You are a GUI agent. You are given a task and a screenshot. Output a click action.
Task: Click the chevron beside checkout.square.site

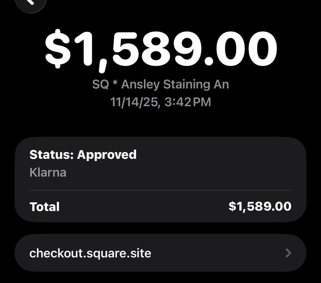click(288, 253)
